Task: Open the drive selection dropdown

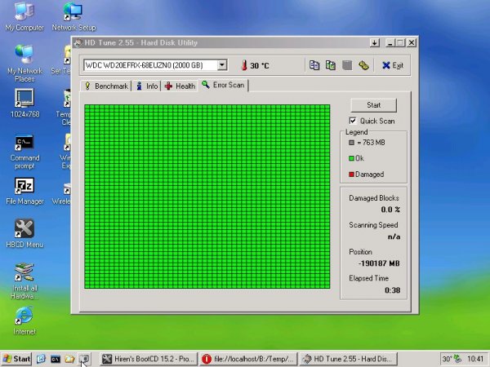Action: (x=222, y=65)
